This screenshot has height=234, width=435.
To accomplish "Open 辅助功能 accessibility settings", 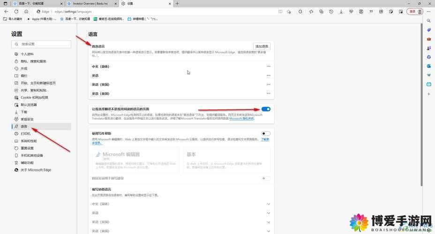I will [x=41, y=162].
